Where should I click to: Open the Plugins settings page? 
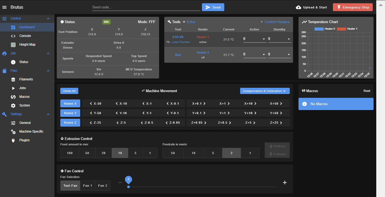point(27,140)
